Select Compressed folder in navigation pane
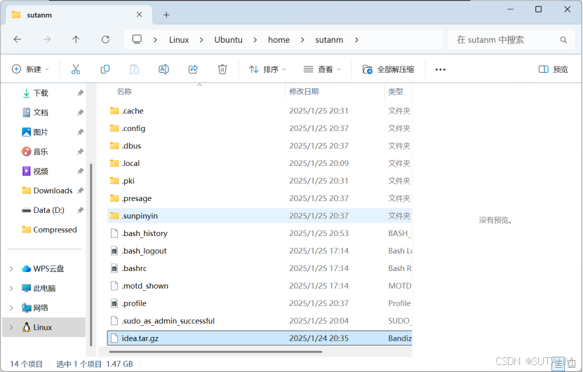The width and height of the screenshot is (583, 372). [55, 230]
